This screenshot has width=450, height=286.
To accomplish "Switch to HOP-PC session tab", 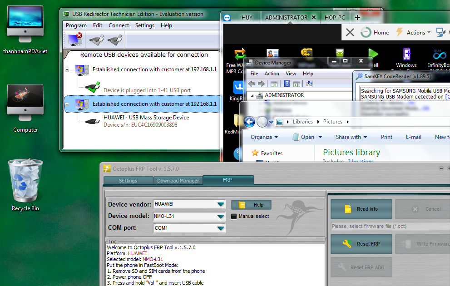I will [x=335, y=18].
